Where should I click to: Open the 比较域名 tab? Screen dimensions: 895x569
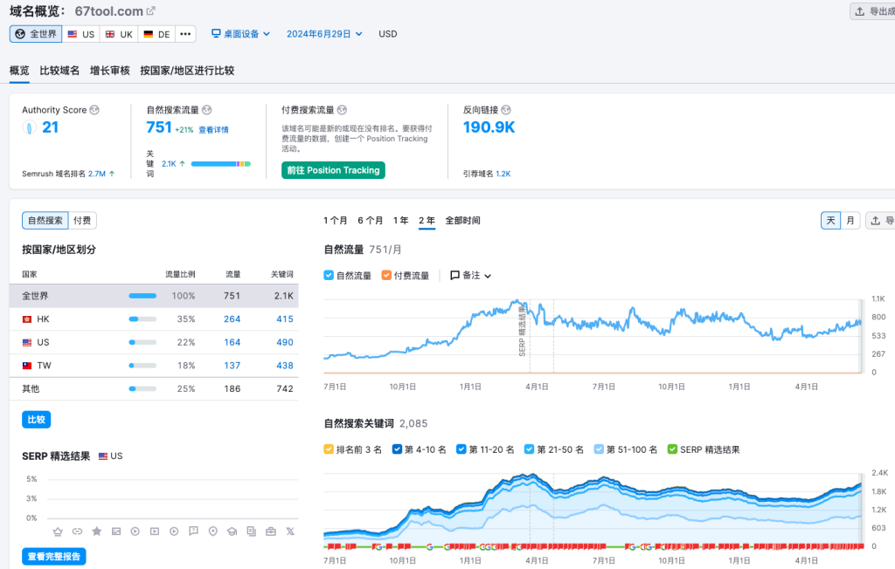[59, 71]
